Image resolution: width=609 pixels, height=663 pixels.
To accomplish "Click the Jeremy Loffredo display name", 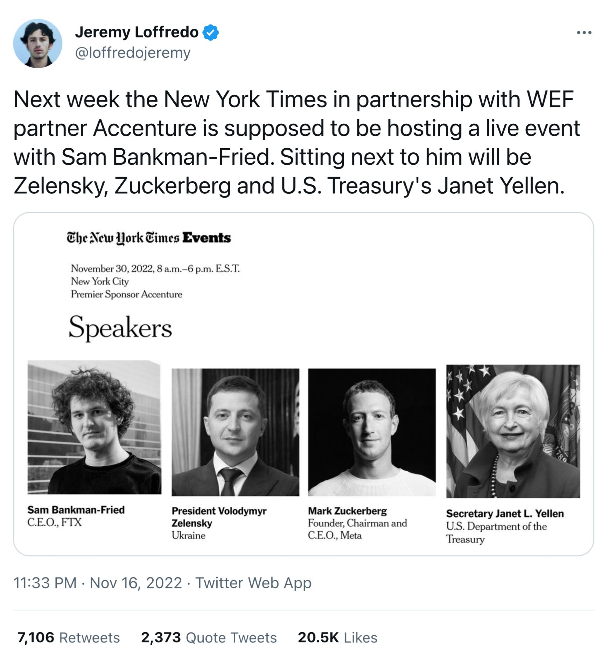I will 136,32.
